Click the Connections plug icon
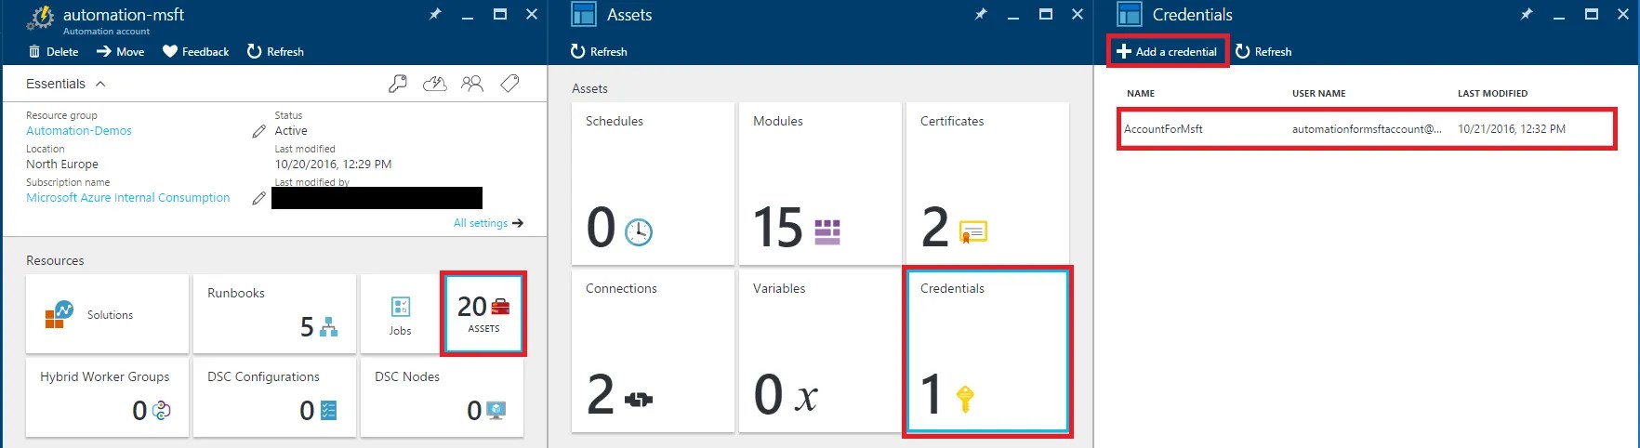This screenshot has width=1640, height=448. pos(639,400)
